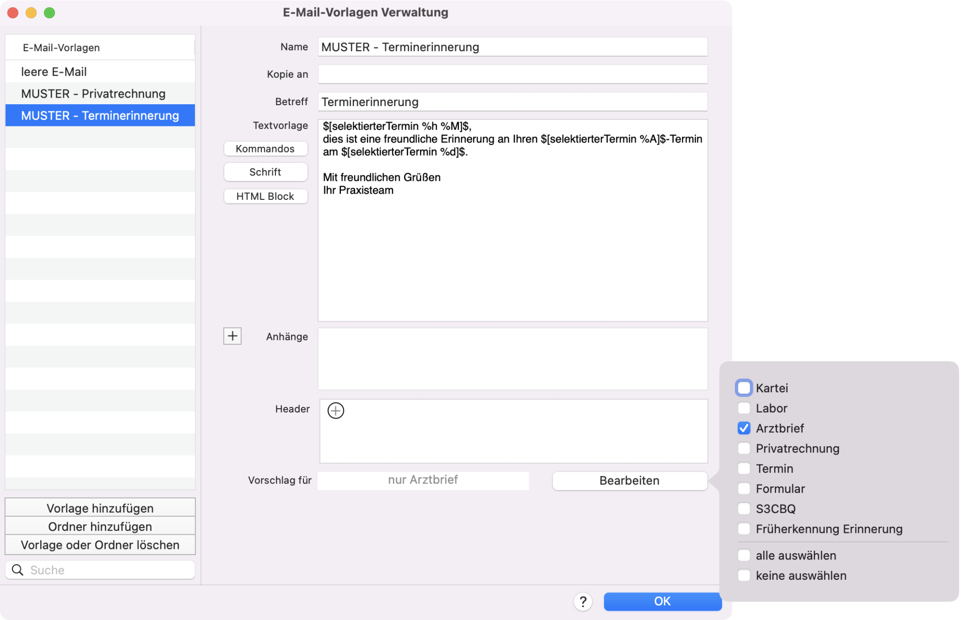The height and width of the screenshot is (620, 971).
Task: Check the Formular option
Action: (744, 488)
